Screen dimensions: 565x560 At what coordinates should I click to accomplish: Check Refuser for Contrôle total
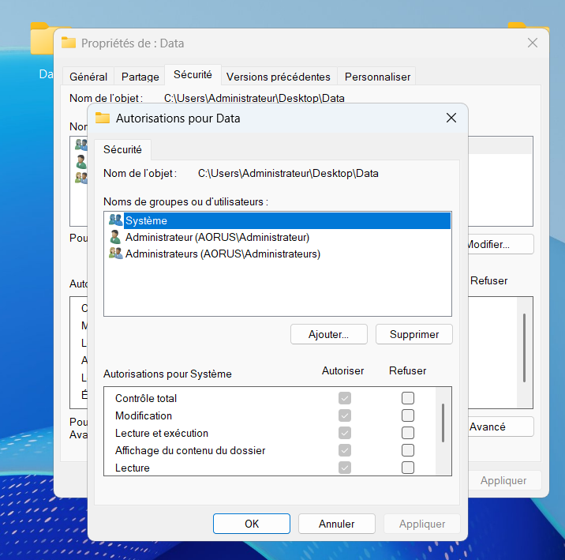pyautogui.click(x=408, y=398)
